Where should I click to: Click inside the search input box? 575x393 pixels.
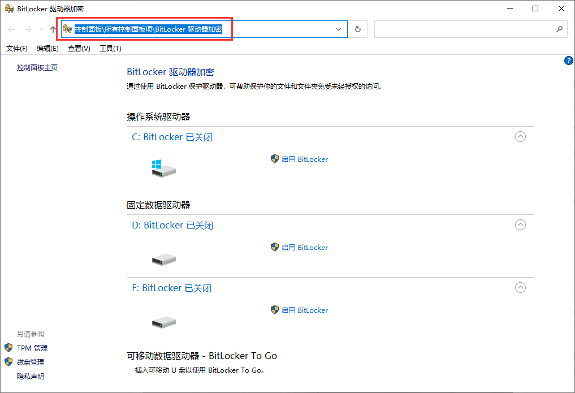464,29
